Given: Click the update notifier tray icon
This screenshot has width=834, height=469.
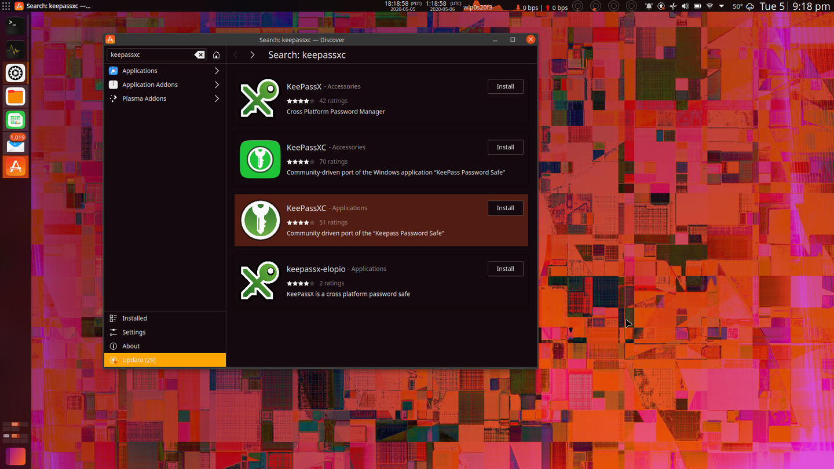Looking at the screenshot, I should [661, 6].
